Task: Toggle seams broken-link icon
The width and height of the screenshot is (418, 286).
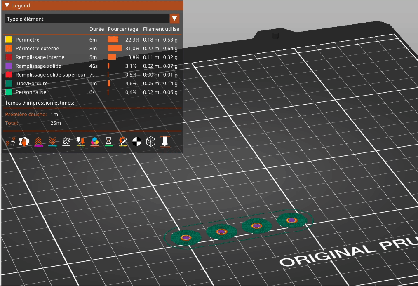Action: pos(66,142)
